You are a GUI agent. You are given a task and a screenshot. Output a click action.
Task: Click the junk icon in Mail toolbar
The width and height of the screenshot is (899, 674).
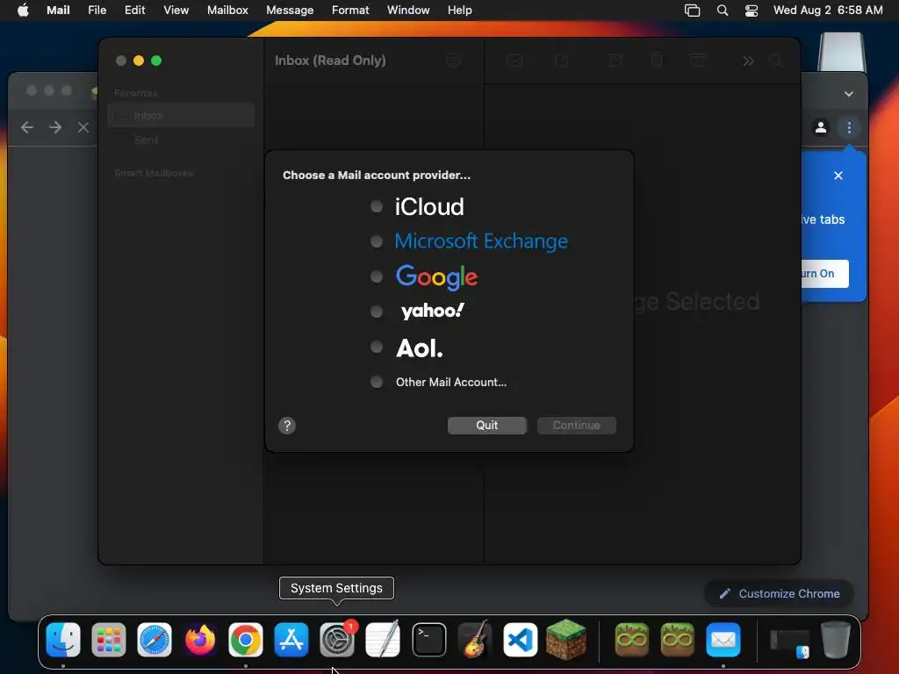point(697,61)
